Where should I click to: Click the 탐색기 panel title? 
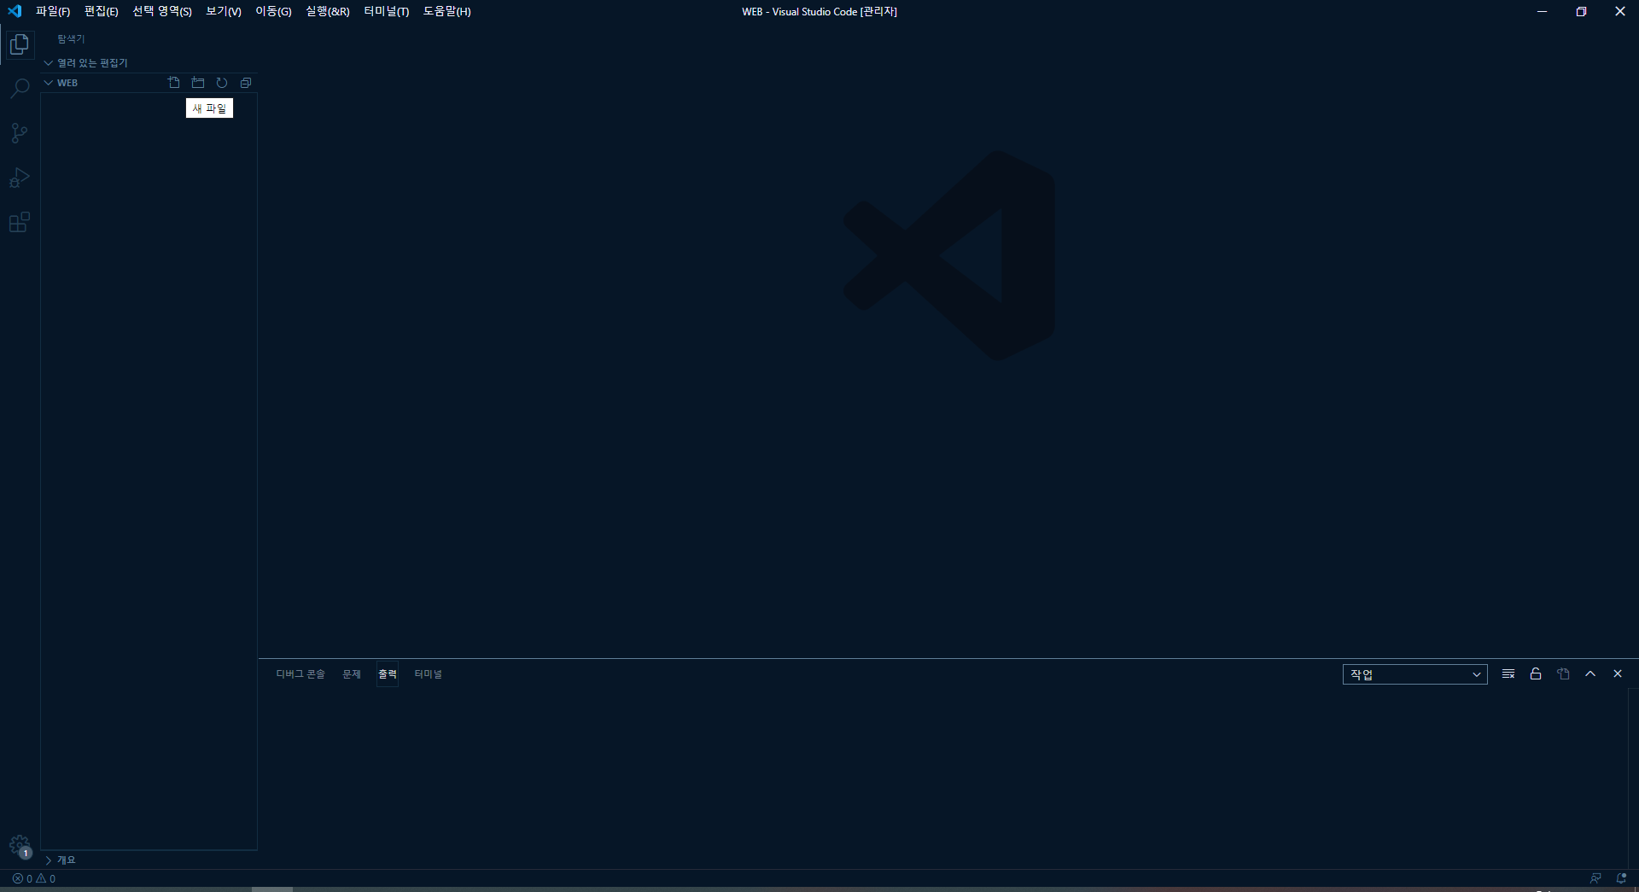[72, 39]
